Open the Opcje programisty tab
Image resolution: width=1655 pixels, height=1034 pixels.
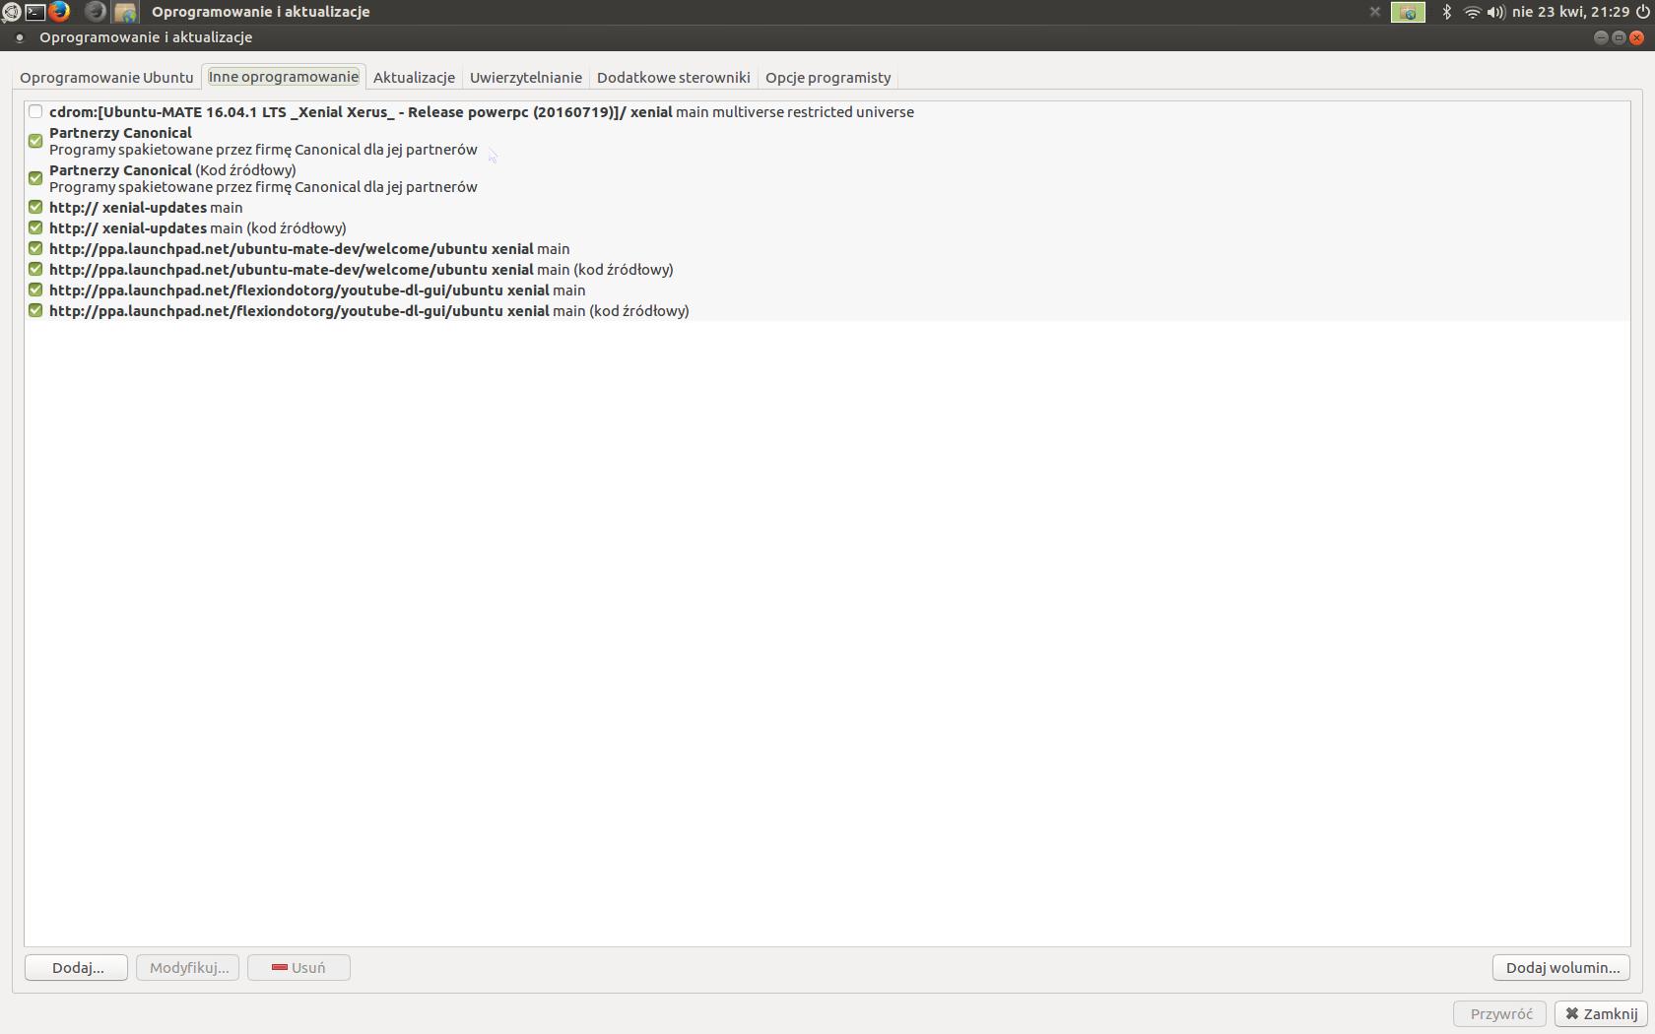[828, 77]
